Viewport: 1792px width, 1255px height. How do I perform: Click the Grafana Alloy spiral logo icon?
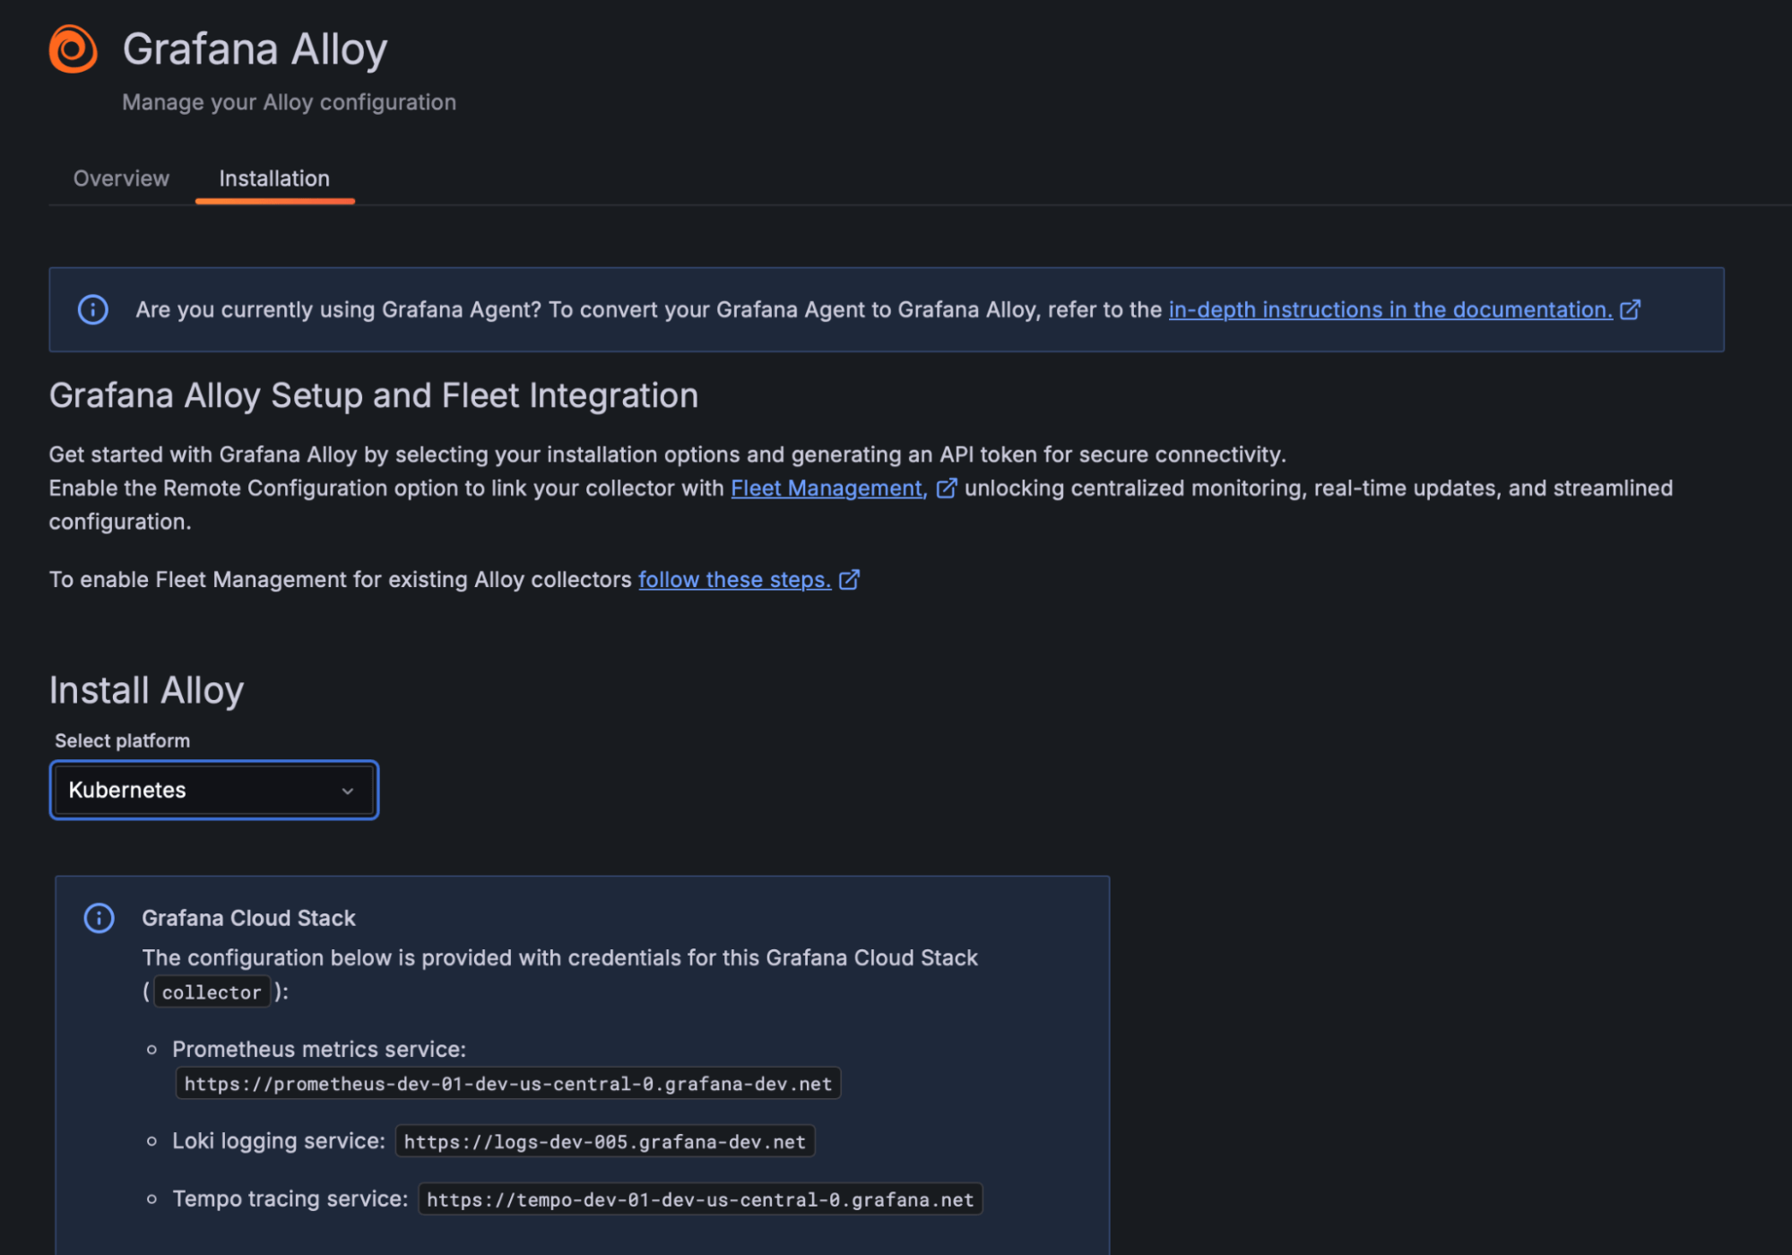[73, 48]
